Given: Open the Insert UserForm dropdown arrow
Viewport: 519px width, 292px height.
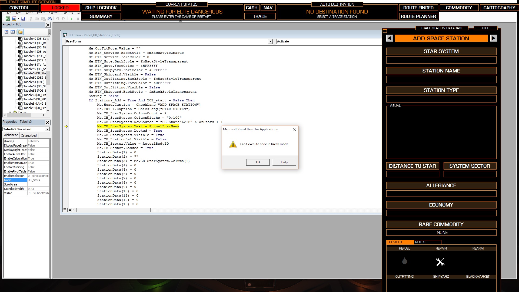Looking at the screenshot, I should click(18, 19).
